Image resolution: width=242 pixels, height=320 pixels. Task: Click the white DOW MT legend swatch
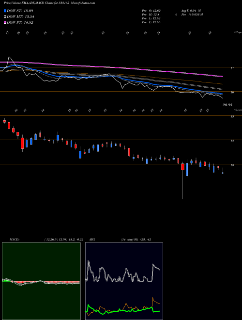click(x=5, y=17)
